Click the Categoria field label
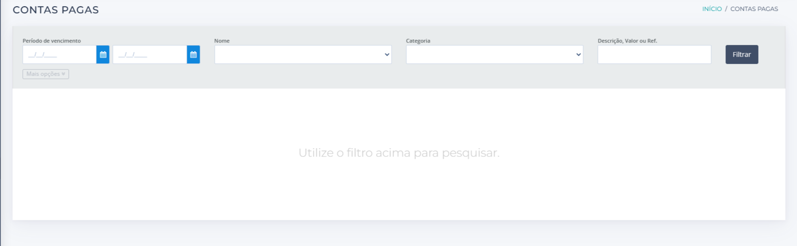The image size is (797, 246). pos(418,41)
